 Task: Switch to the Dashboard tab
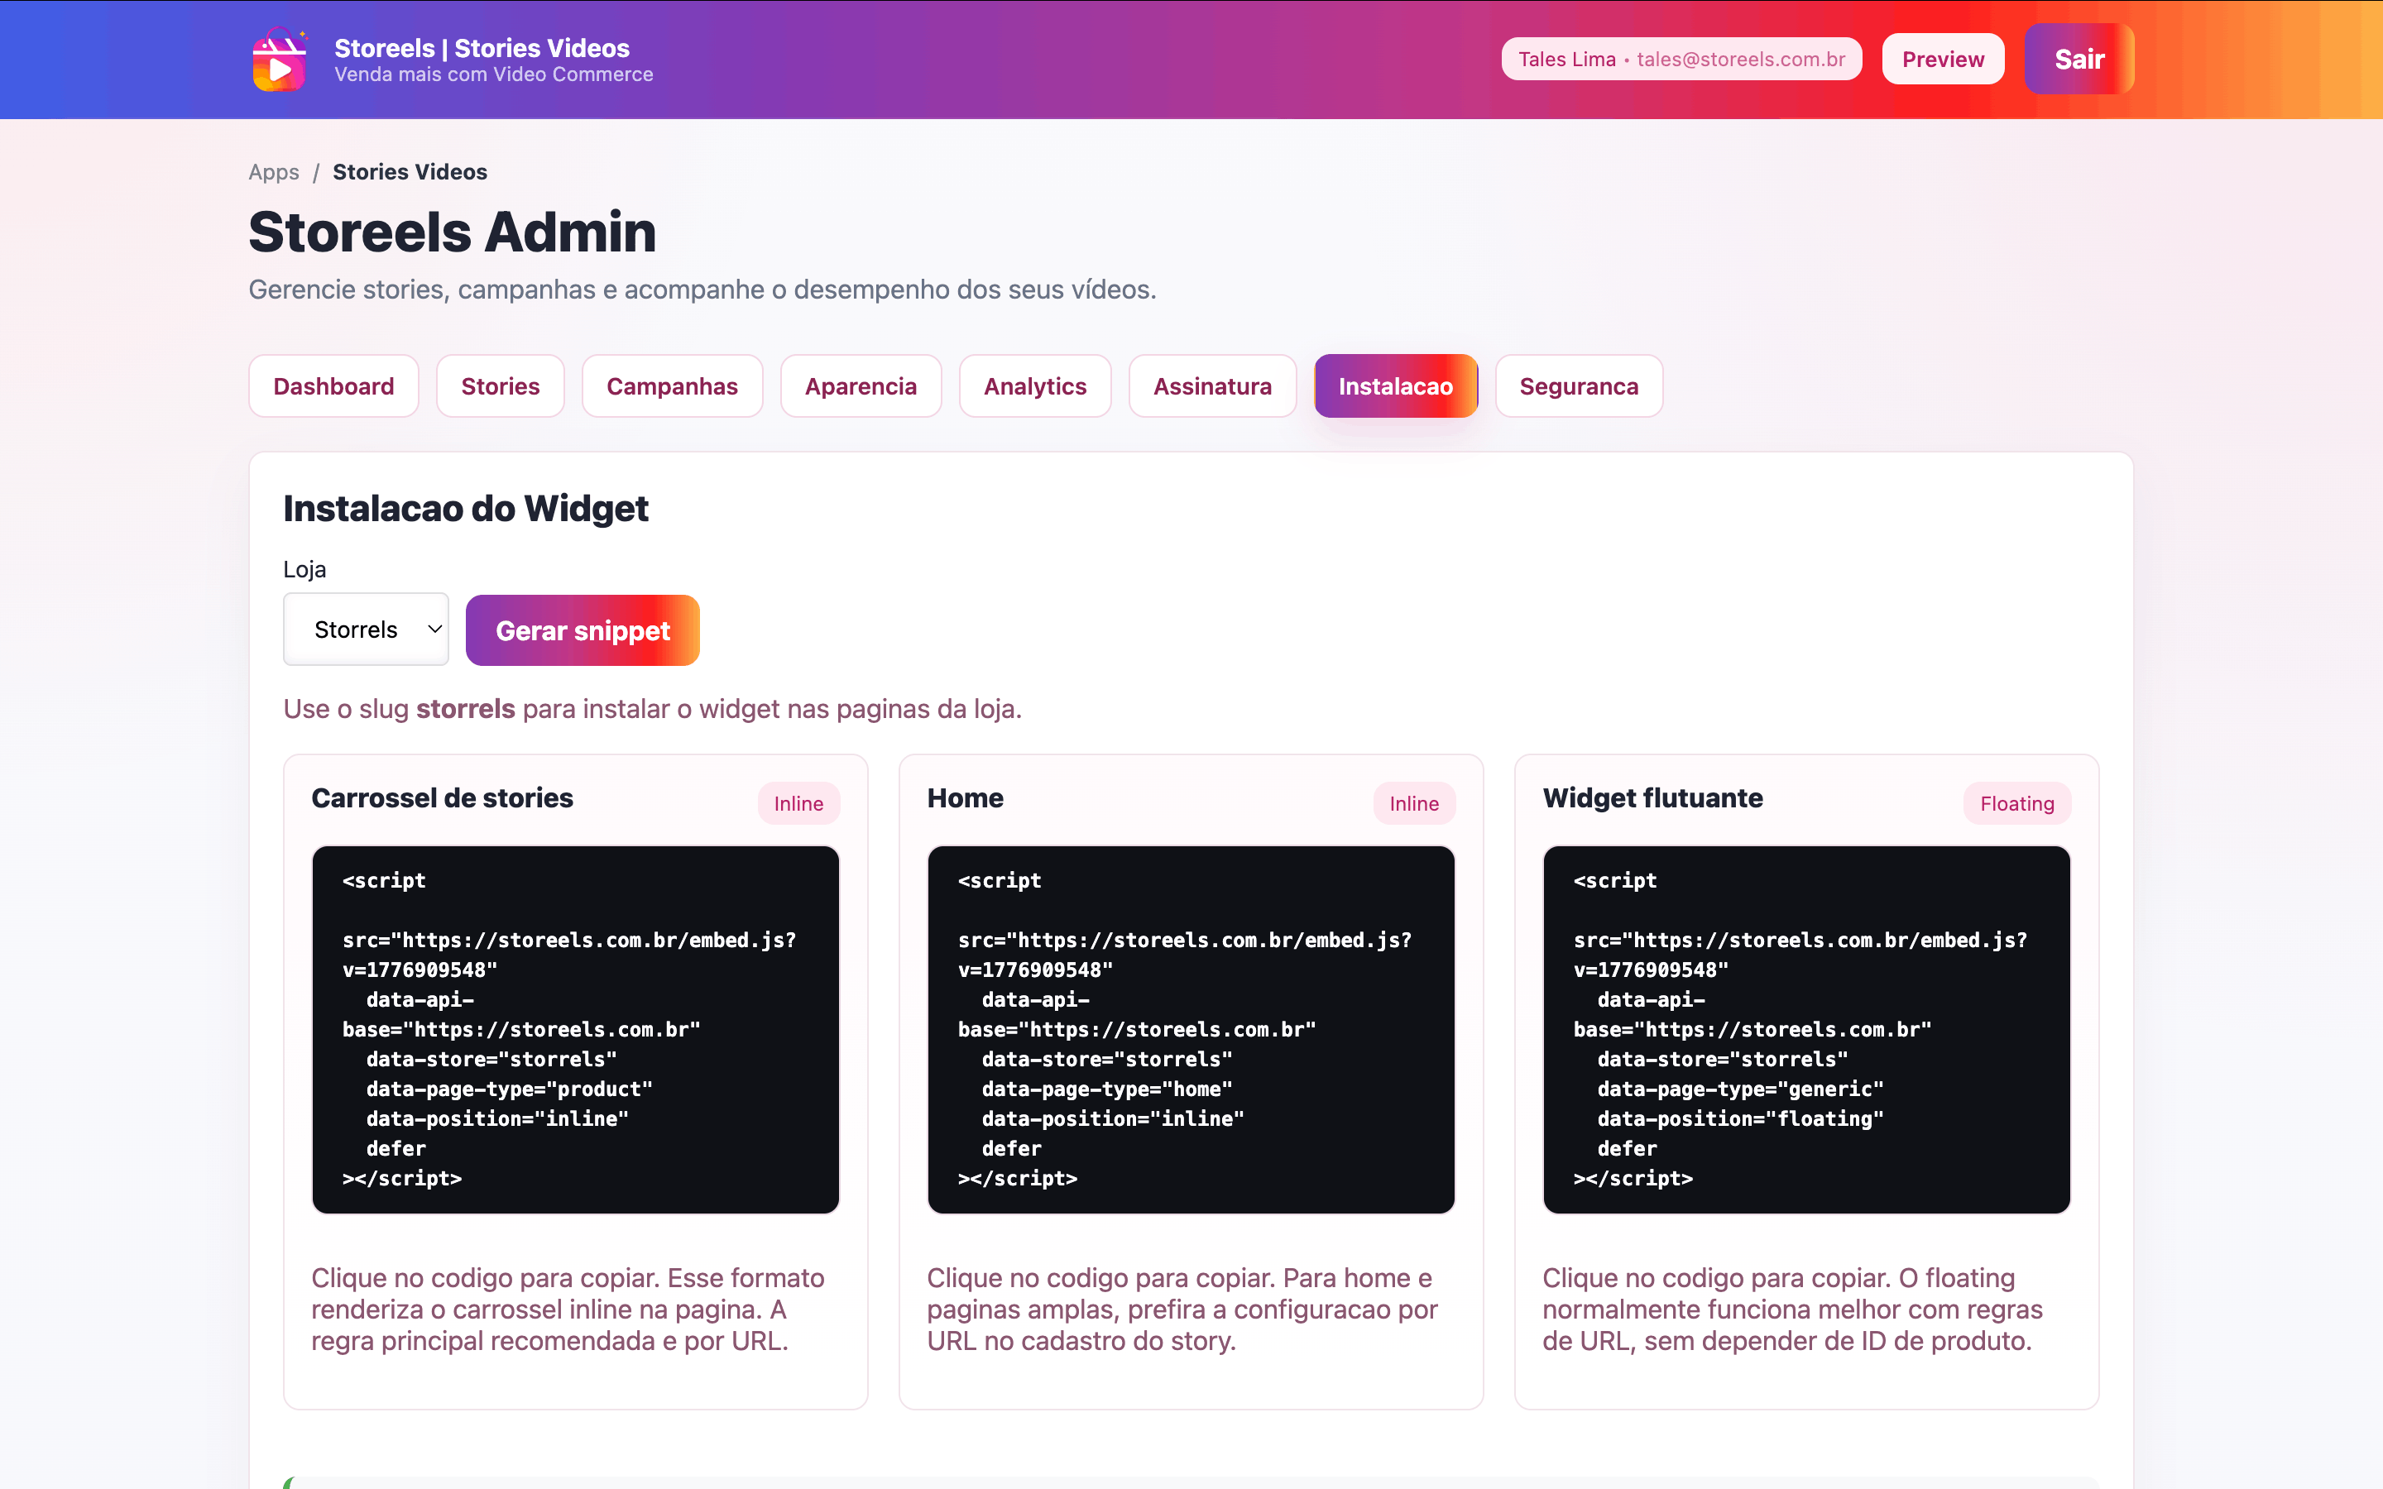[333, 386]
